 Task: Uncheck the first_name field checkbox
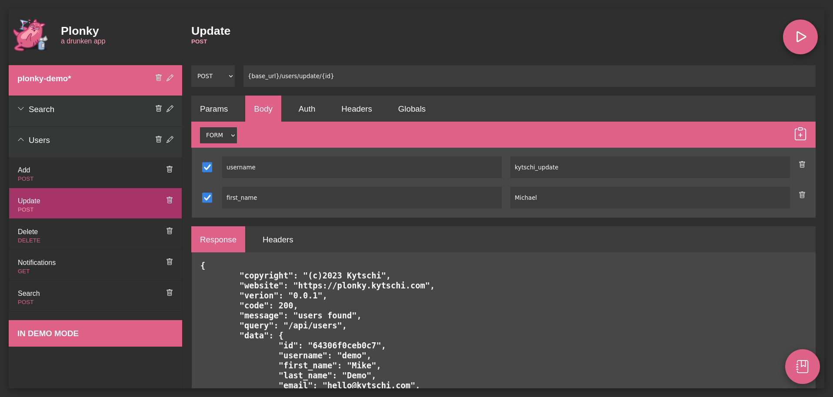click(207, 198)
